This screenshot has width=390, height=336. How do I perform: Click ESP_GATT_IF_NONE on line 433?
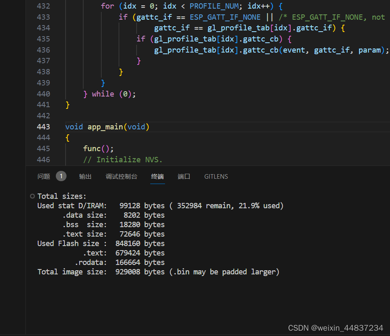tap(225, 17)
